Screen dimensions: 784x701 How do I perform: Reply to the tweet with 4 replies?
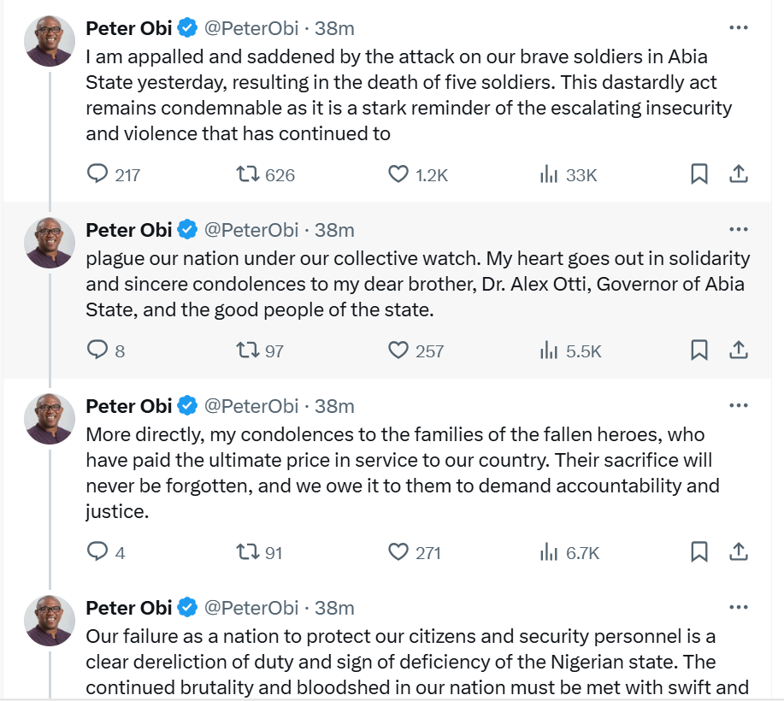pyautogui.click(x=98, y=552)
